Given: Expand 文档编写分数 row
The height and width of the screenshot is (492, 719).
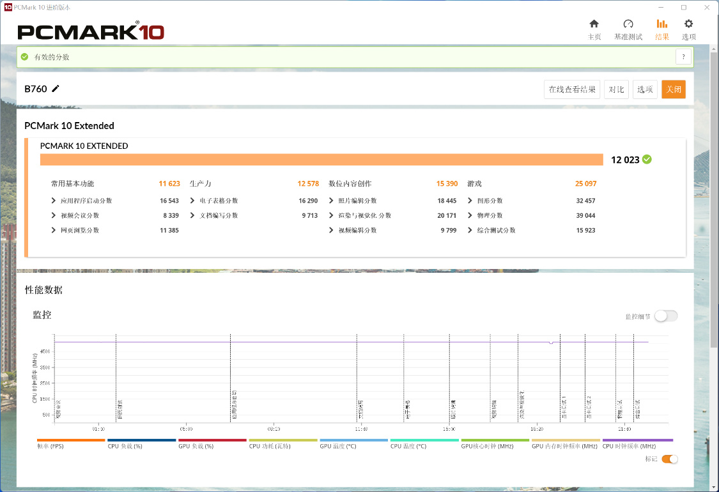Looking at the screenshot, I should pos(192,215).
